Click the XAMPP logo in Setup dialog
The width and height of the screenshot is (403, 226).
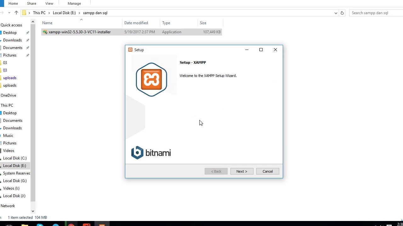[x=151, y=80]
